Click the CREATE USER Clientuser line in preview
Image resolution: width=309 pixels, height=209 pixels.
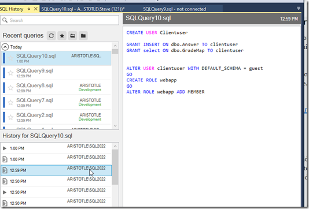tap(157, 33)
